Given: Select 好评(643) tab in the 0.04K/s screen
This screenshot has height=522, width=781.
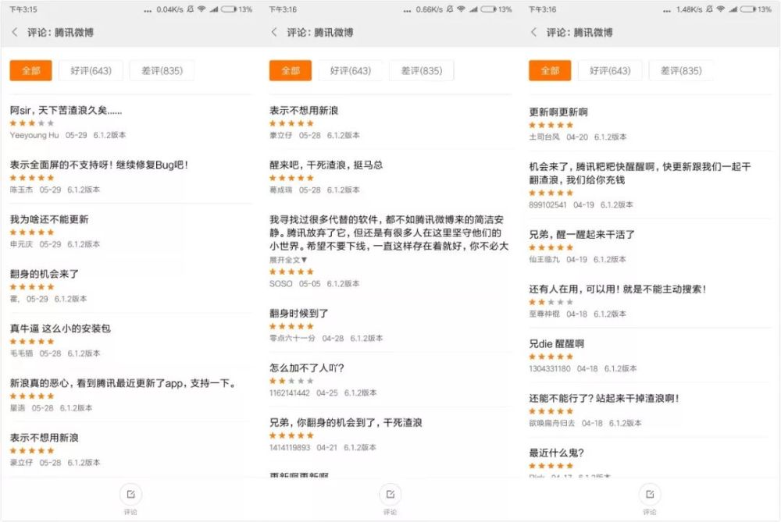Looking at the screenshot, I should (91, 70).
